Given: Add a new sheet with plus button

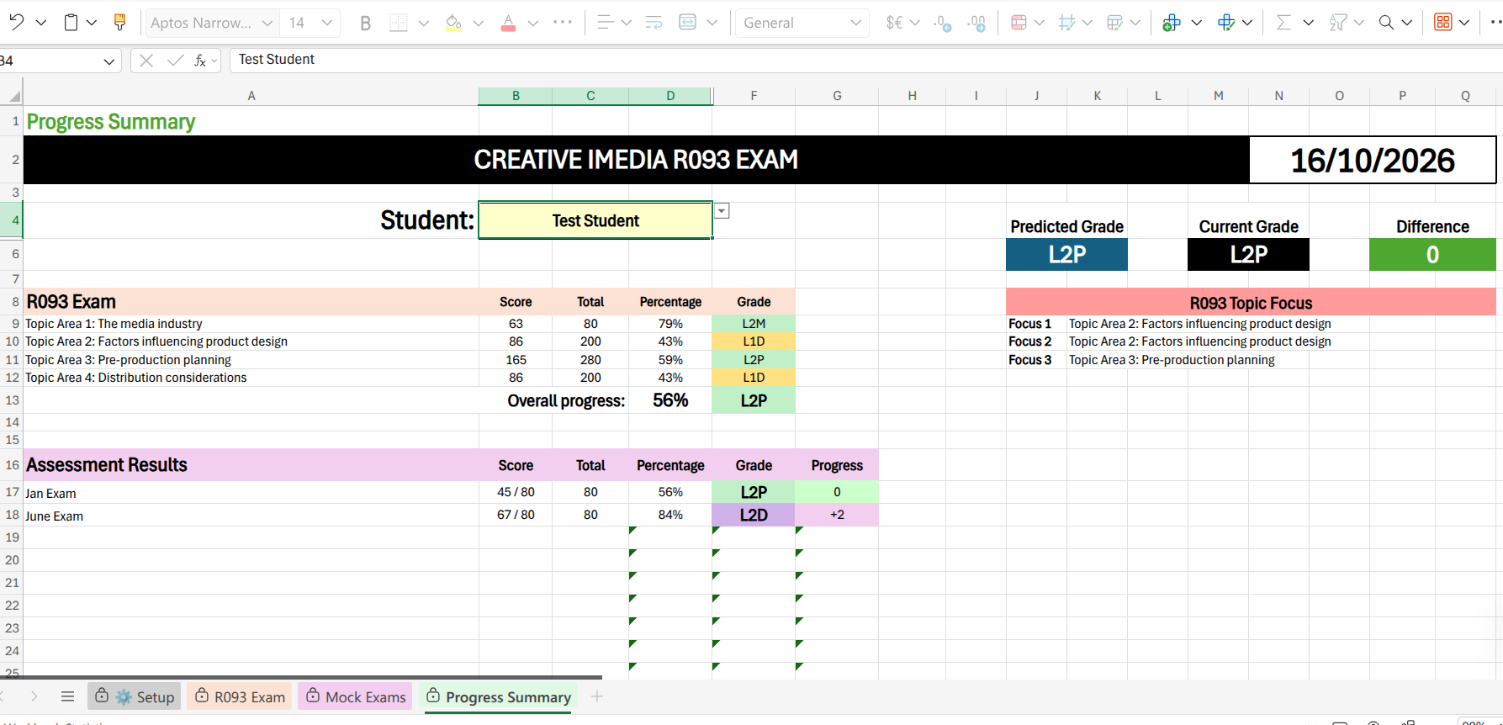Looking at the screenshot, I should (x=597, y=696).
